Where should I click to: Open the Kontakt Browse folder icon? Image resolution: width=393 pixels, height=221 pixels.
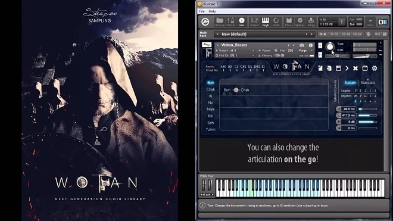(220, 21)
